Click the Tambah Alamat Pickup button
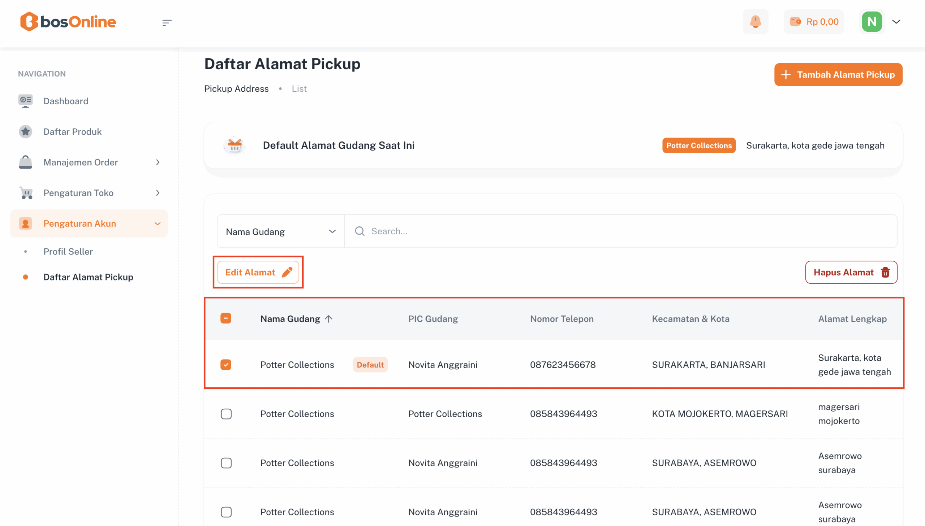The height and width of the screenshot is (526, 925). click(838, 74)
